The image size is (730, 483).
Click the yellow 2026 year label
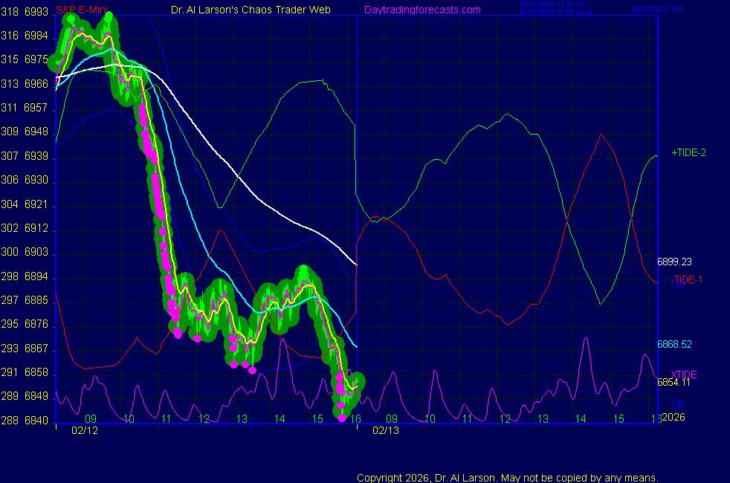pos(673,417)
